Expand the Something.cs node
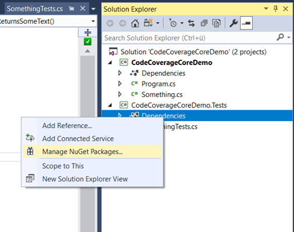Screen dimensions: 294x232 (x=120, y=95)
